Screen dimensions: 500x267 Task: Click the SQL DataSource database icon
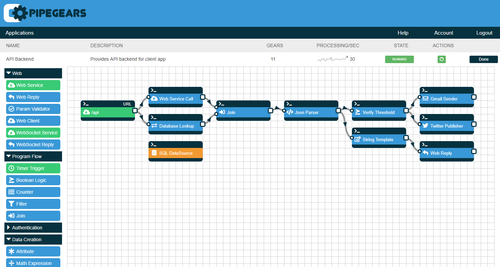(x=154, y=153)
